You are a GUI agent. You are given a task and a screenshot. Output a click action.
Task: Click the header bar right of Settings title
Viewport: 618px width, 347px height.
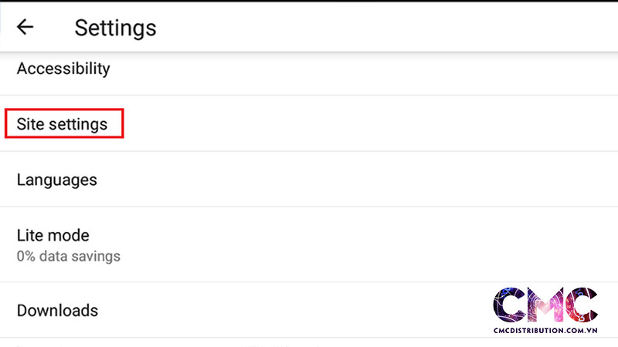(386, 28)
